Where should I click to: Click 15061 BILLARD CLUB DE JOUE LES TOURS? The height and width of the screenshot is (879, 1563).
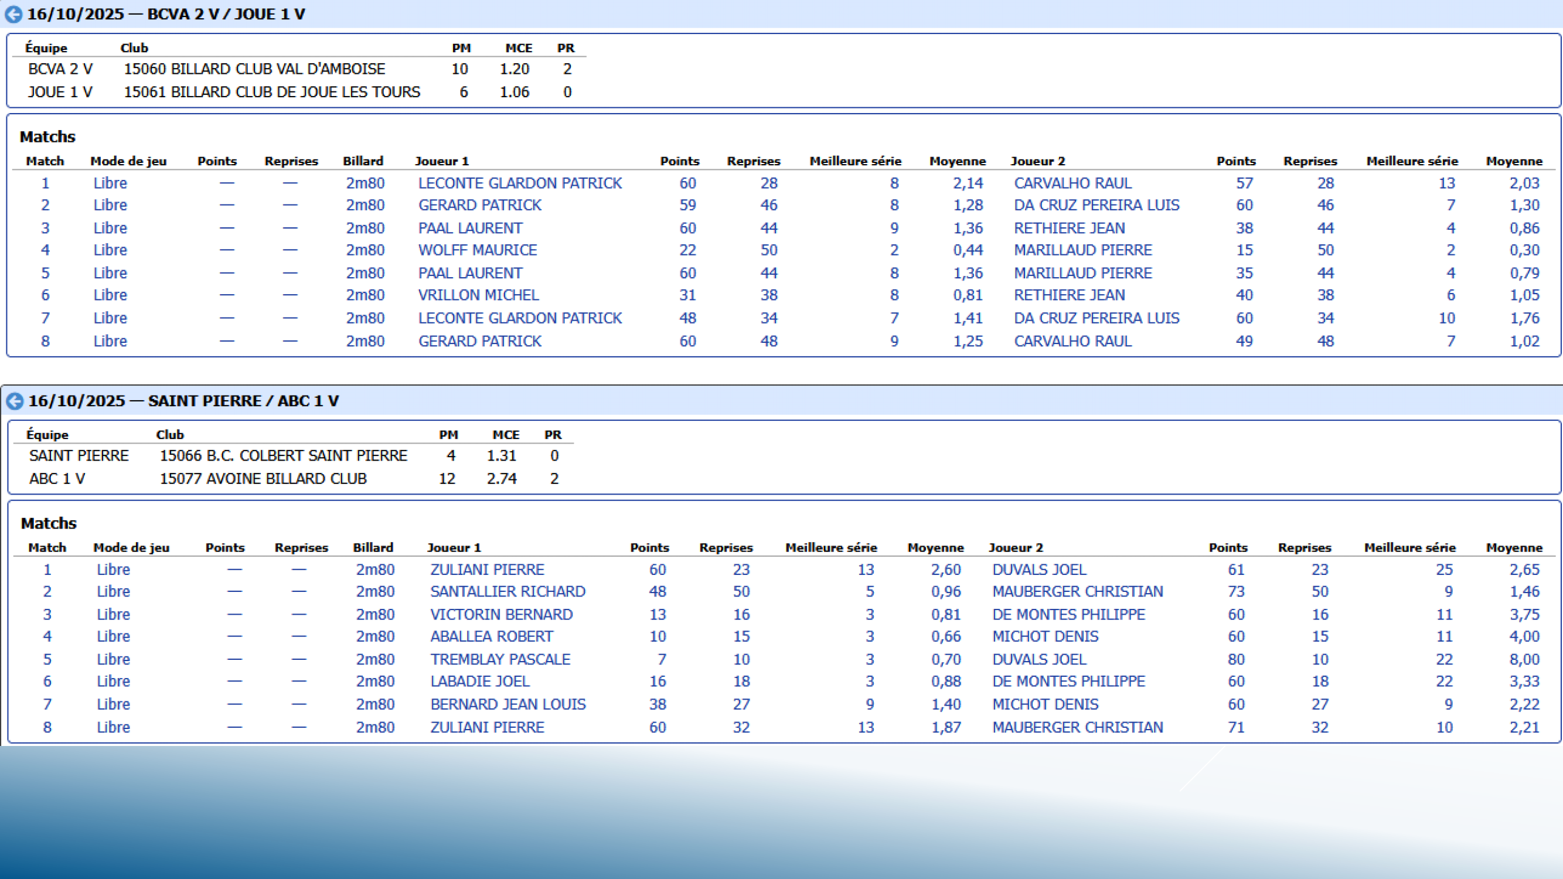click(x=272, y=92)
